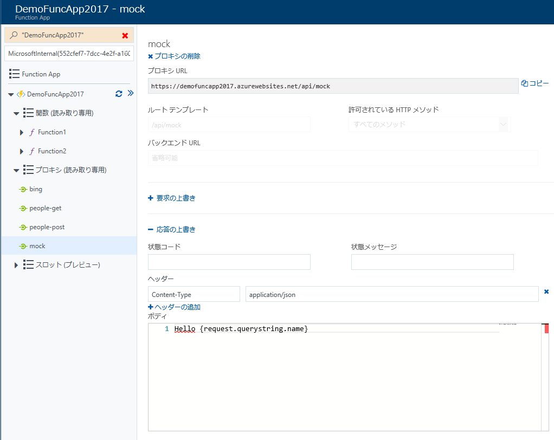
Task: Open the 許可されている HTTP メソッド dropdown
Action: tap(429, 124)
